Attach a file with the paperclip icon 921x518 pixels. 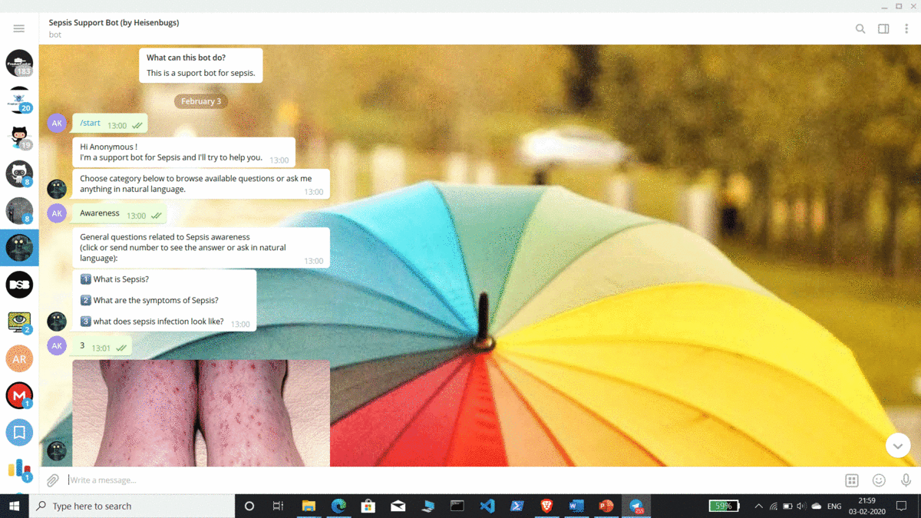point(52,480)
